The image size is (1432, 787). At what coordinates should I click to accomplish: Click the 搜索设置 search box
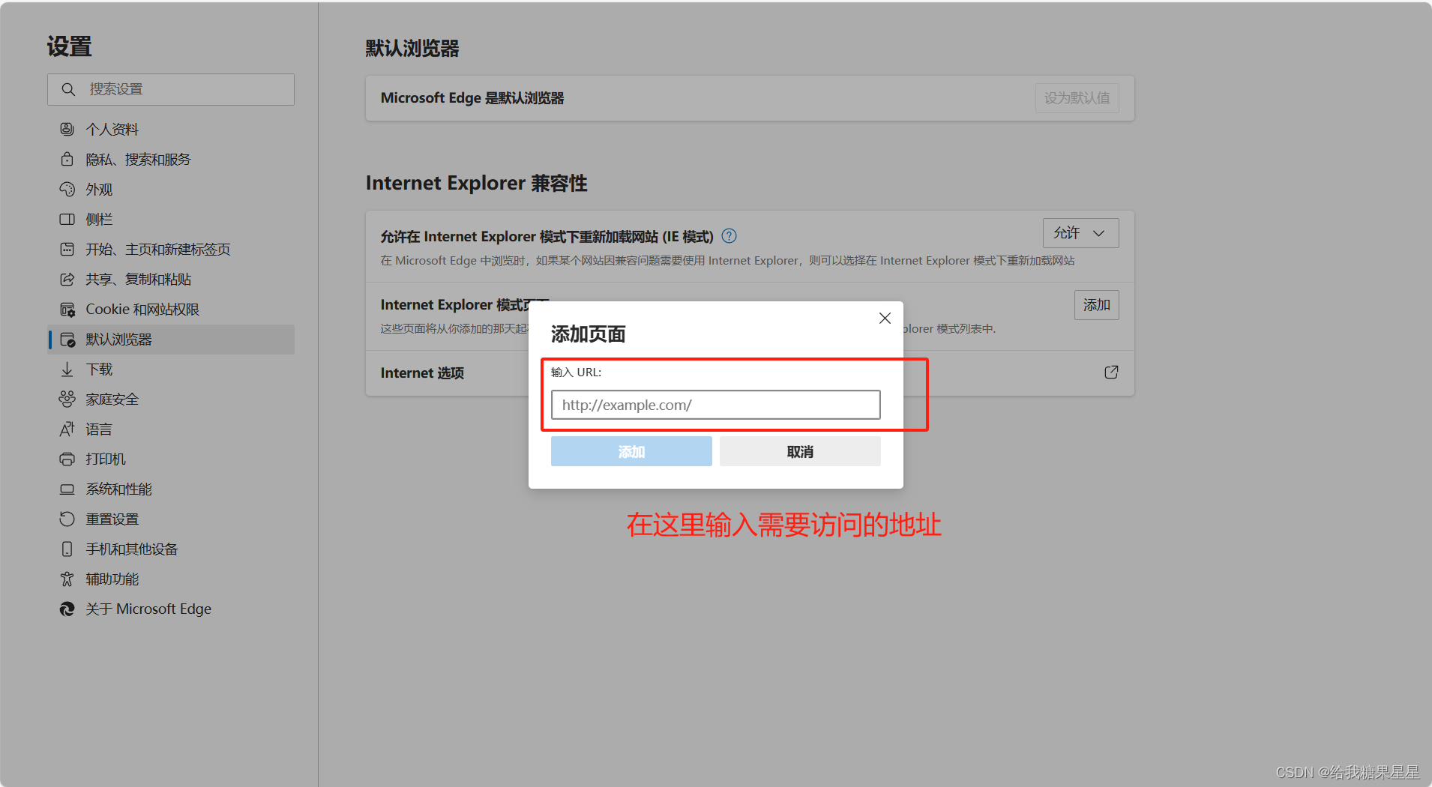[x=171, y=89]
